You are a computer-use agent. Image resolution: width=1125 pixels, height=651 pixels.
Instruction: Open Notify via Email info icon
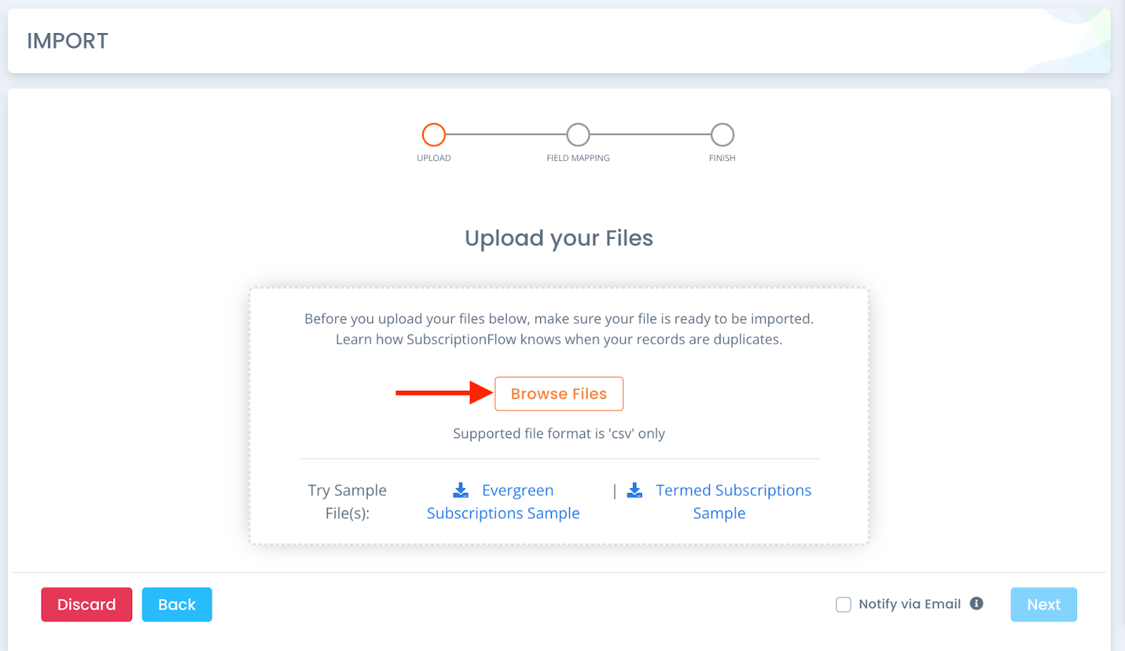[976, 603]
